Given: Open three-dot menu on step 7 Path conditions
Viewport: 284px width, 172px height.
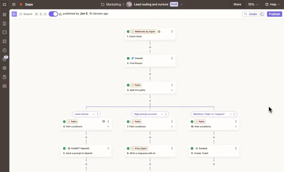Looking at the screenshot, I should point(172,122).
